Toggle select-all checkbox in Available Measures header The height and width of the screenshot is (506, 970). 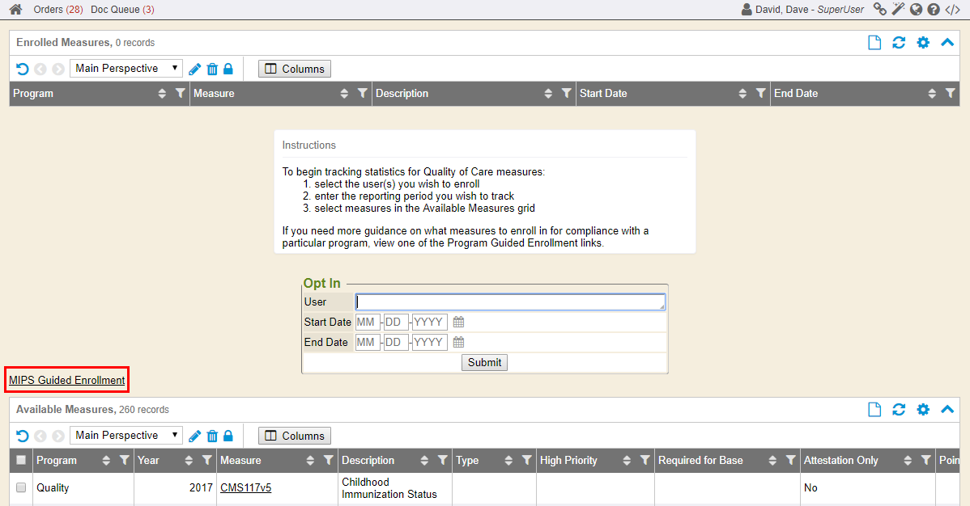coord(21,460)
